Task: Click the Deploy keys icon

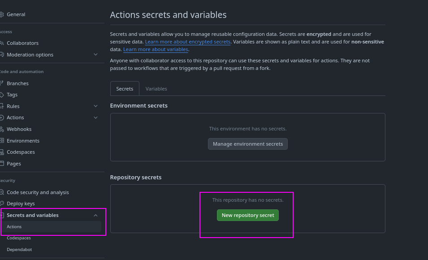Action: click(1, 204)
